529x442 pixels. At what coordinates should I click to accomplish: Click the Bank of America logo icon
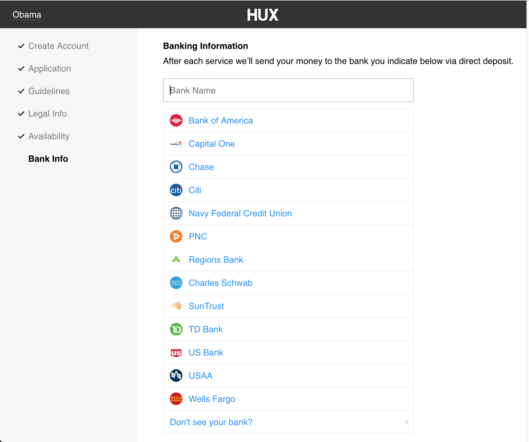(176, 120)
